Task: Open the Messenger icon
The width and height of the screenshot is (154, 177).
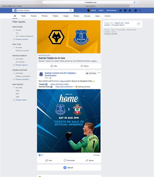Action: pyautogui.click(x=125, y=10)
